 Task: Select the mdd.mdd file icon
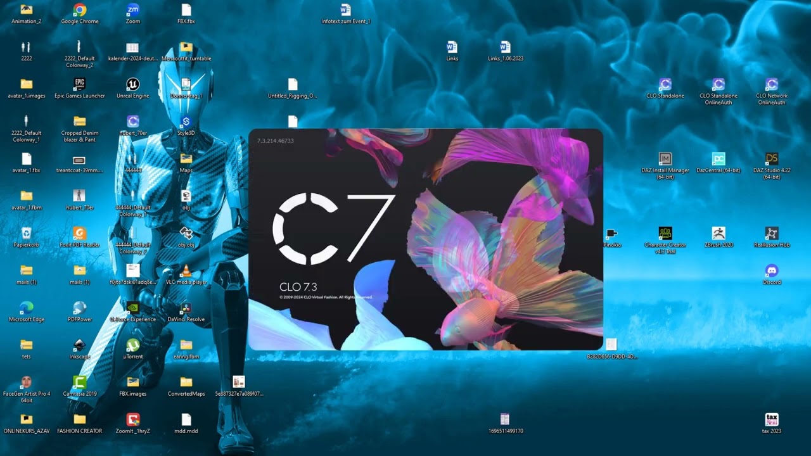pos(186,419)
